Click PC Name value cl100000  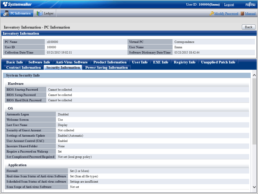[52, 42]
